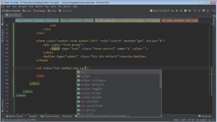Open the Project tool window strip
The width and height of the screenshot is (217, 122).
click(x=2, y=20)
